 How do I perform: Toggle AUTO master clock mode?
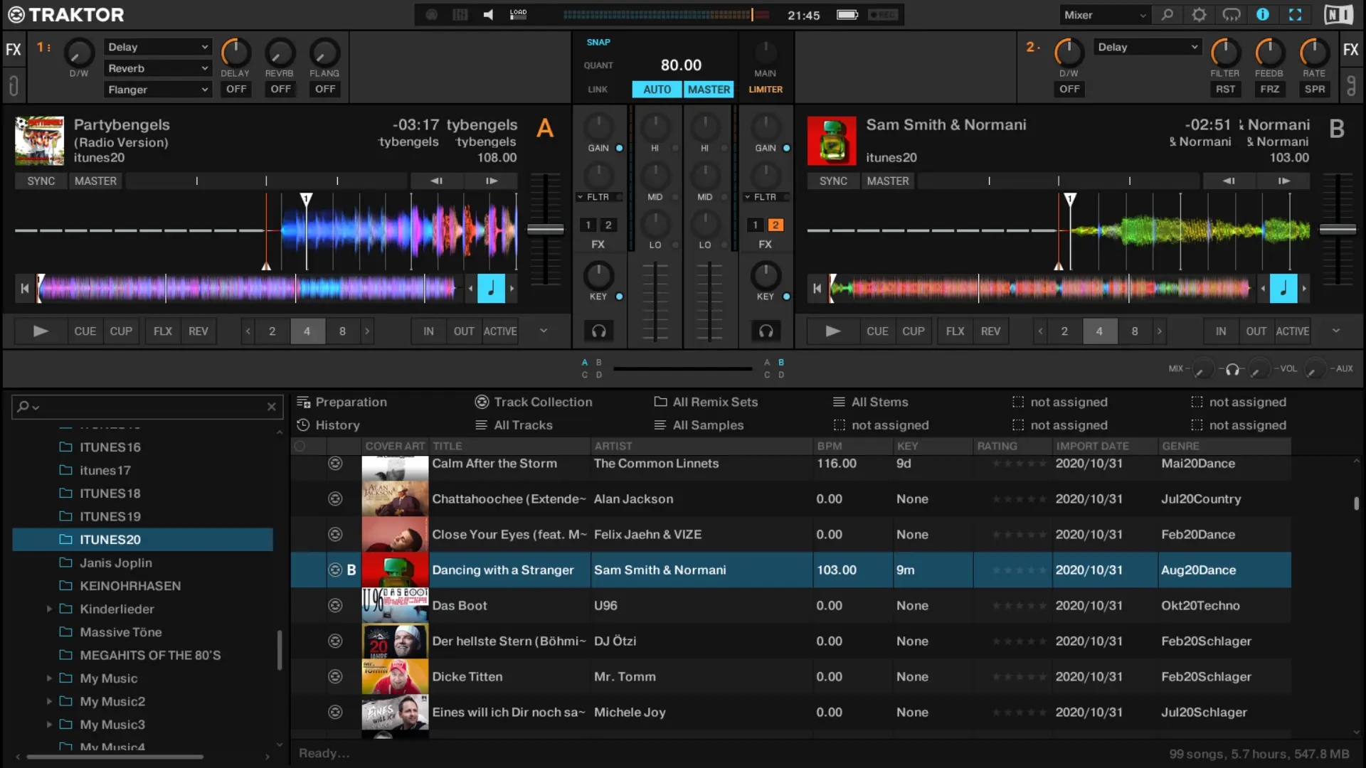(657, 90)
